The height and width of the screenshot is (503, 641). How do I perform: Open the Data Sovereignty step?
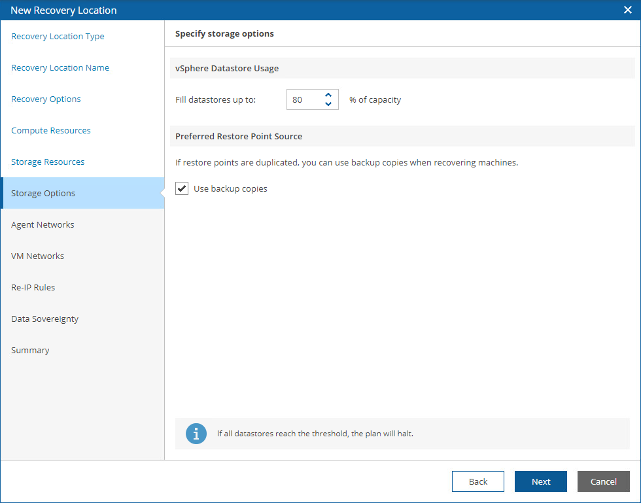pos(44,319)
